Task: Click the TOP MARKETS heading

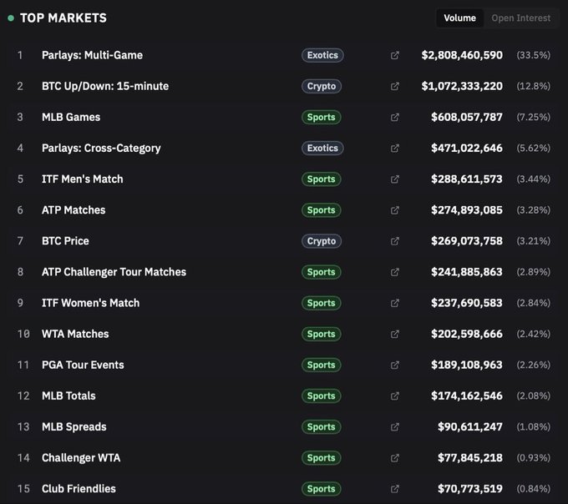Action: pos(63,18)
